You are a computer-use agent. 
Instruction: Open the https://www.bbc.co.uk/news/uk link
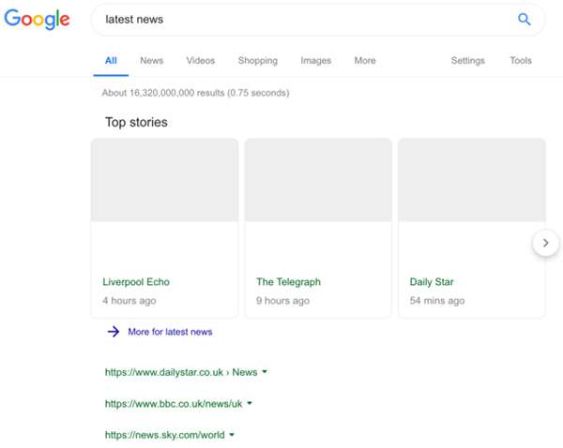tap(173, 404)
